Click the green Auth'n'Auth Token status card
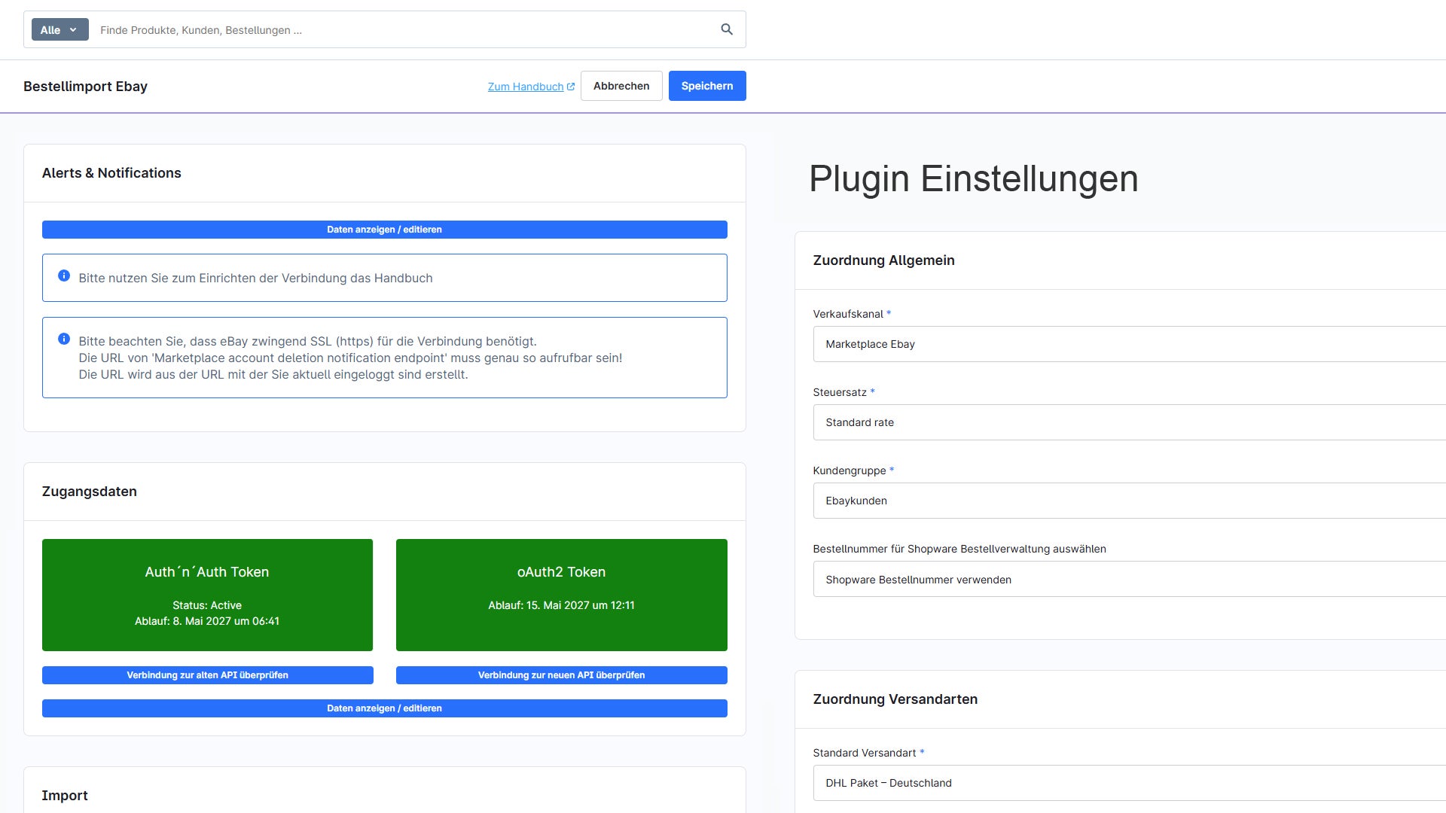This screenshot has width=1446, height=813. click(207, 595)
